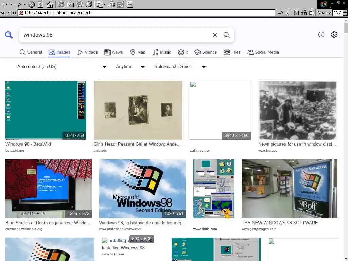This screenshot has width=348, height=261.
Task: Click the Edit page toolbar icon
Action: pyautogui.click(x=121, y=4)
